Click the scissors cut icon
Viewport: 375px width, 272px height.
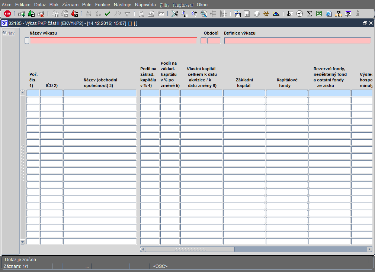point(175,14)
